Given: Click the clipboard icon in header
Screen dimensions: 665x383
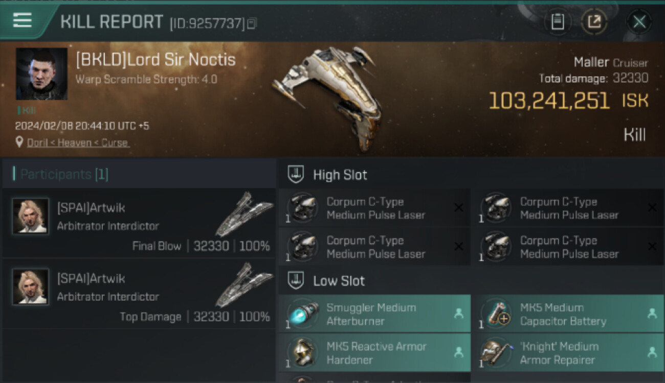Looking at the screenshot, I should click(558, 22).
